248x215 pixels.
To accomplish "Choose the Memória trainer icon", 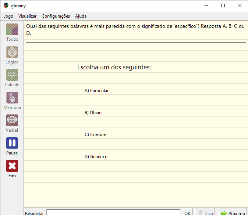I will 12,98.
